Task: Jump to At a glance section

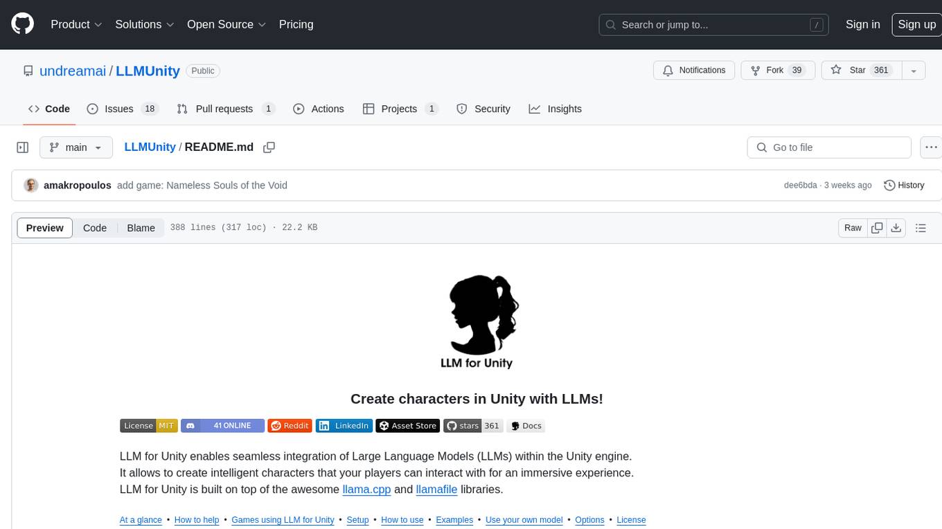Action: 141,520
